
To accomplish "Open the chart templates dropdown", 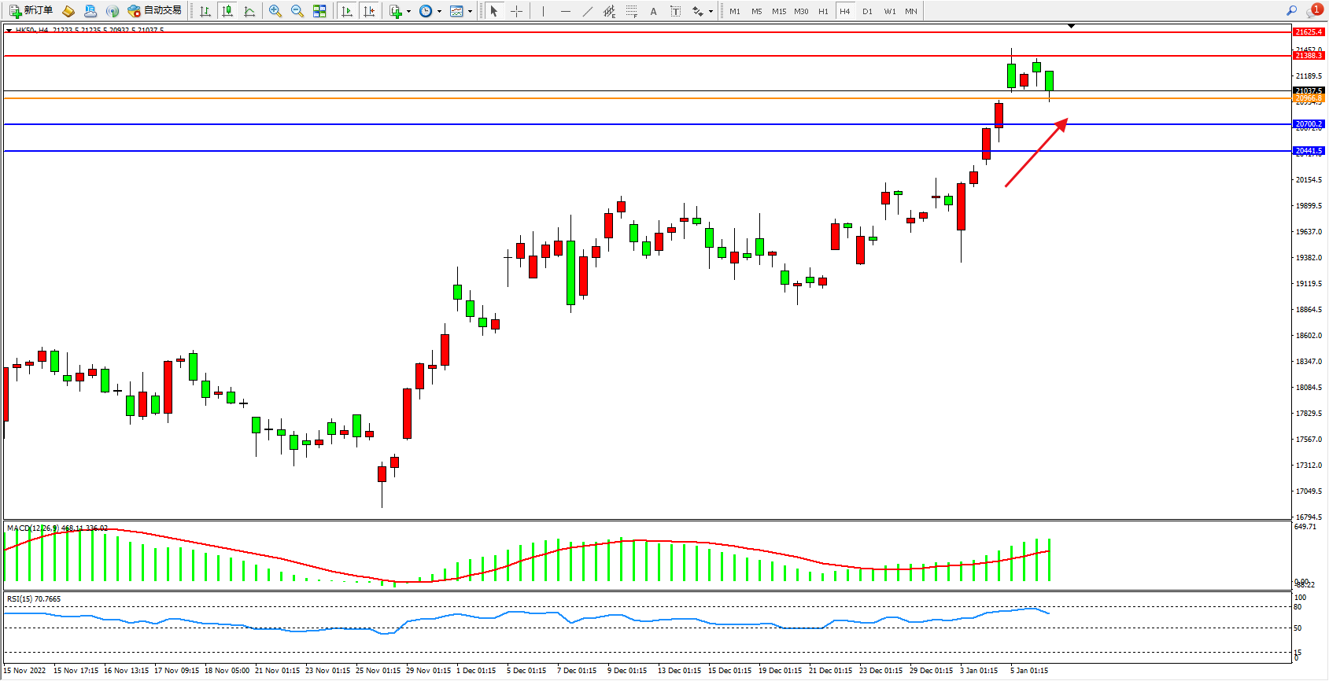I will 470,11.
